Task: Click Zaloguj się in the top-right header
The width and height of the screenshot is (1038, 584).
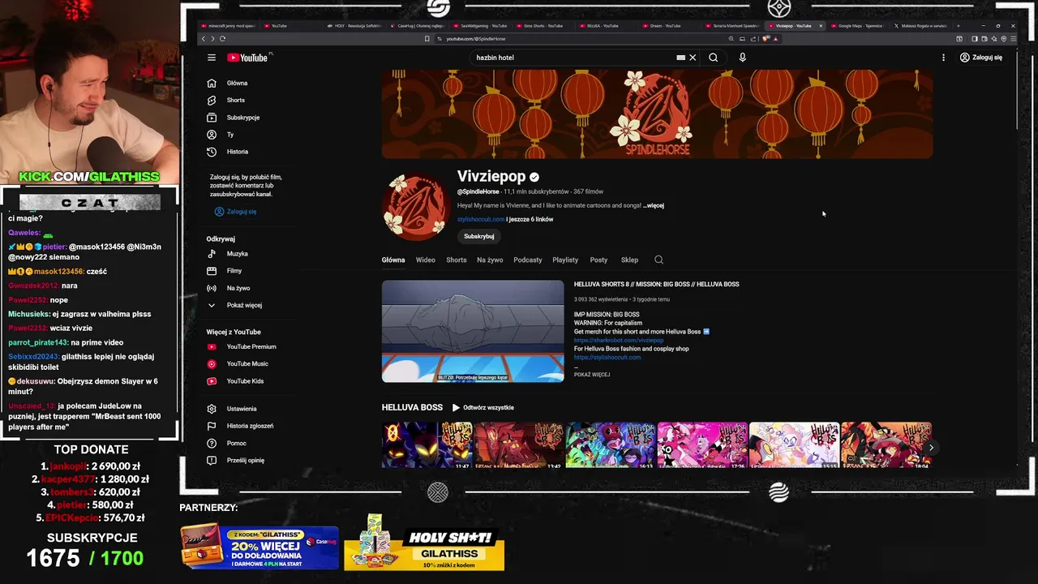Action: tap(981, 58)
